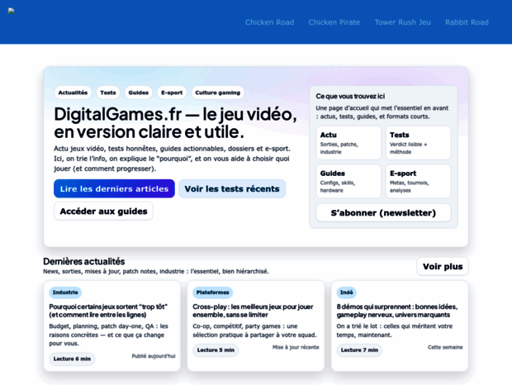Viewport: 512px width, 385px height.
Task: Select the Tests category pill
Action: click(107, 93)
